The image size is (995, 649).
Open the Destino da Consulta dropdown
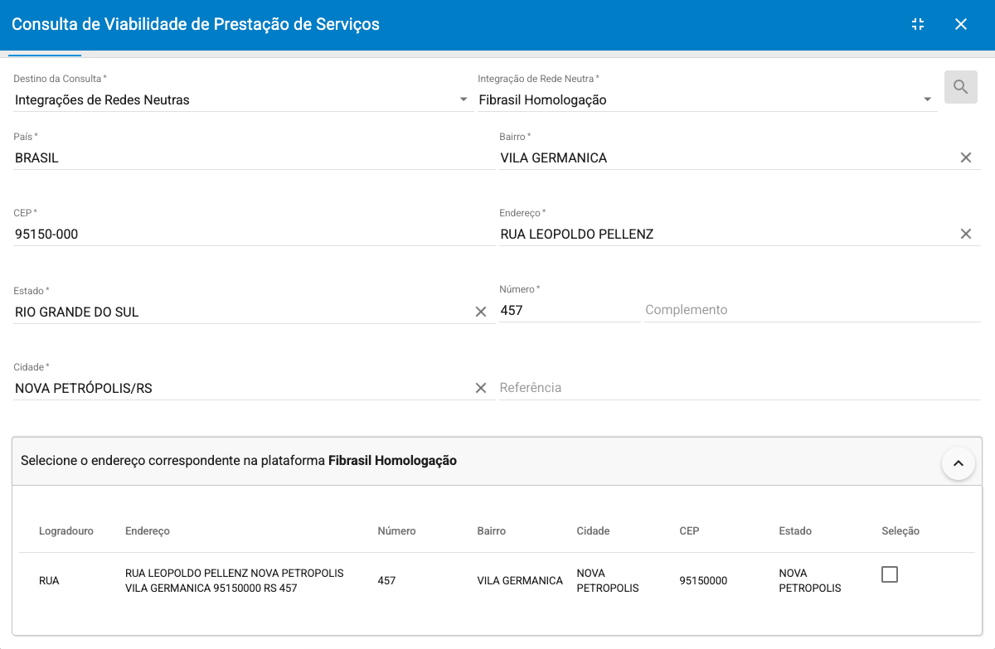(x=240, y=100)
